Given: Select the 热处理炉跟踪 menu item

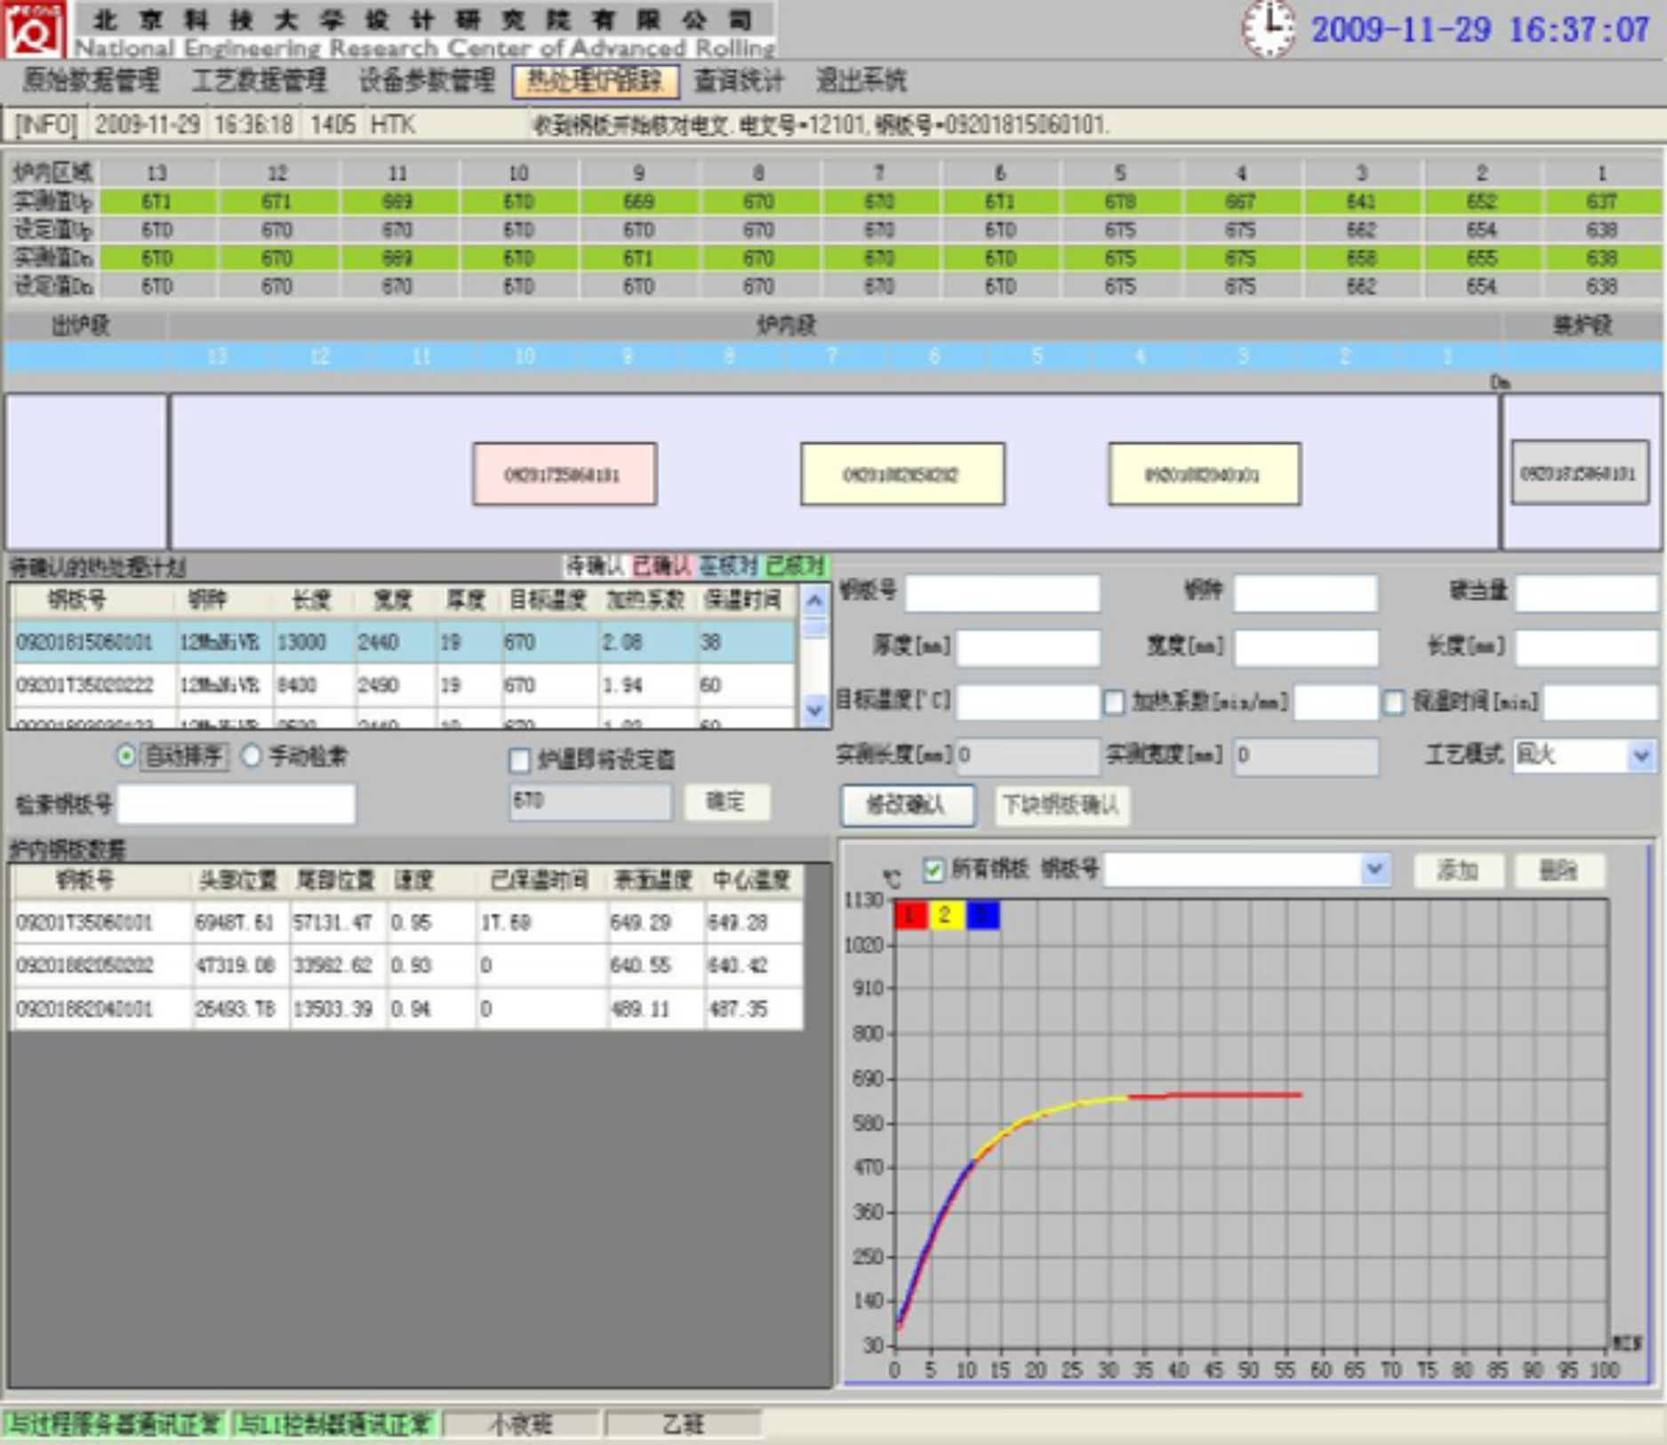Looking at the screenshot, I should point(596,81).
